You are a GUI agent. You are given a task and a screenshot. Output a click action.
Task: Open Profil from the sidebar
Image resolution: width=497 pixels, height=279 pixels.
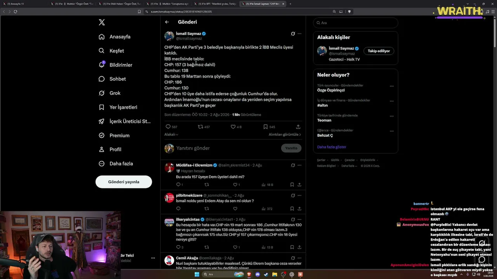pos(110,150)
